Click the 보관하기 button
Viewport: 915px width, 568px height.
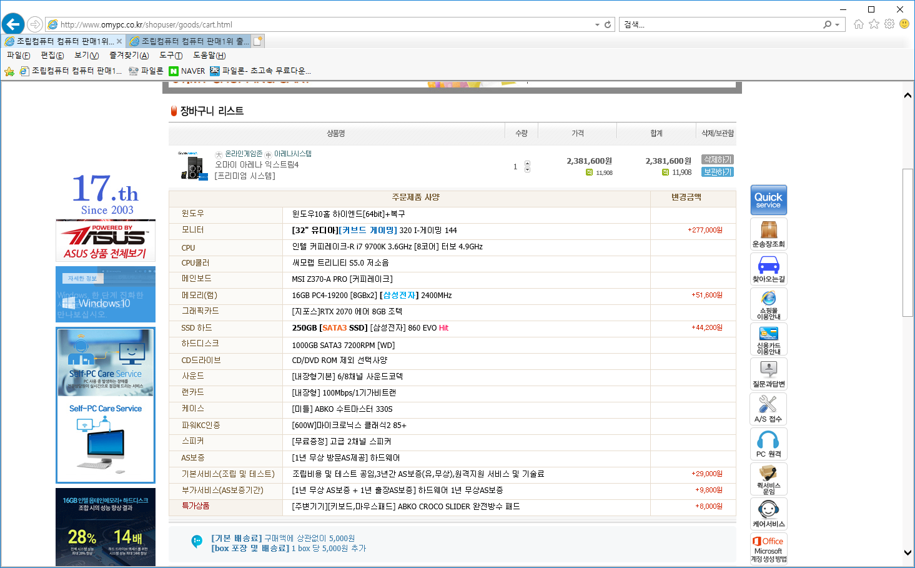[x=718, y=172]
